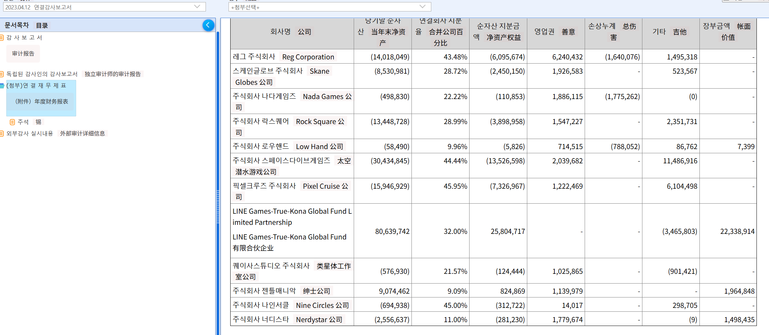The image size is (769, 335).
Task: Click value (14,018,049) in Reg Corporation row
Action: pyautogui.click(x=390, y=57)
